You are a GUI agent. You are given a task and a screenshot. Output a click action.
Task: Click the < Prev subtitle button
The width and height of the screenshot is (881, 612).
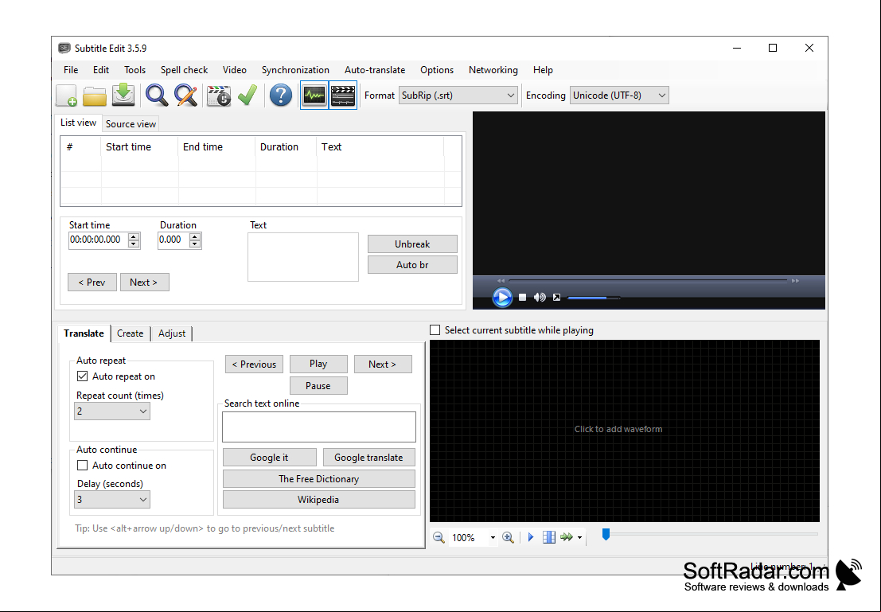pyautogui.click(x=92, y=282)
